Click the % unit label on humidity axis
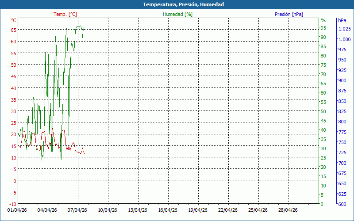354x221 pixels. click(x=323, y=20)
